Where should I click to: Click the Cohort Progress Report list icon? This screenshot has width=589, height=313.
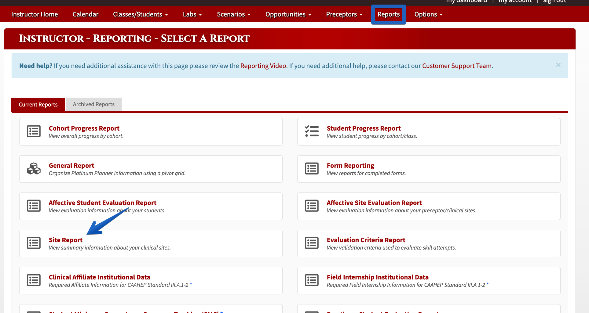click(x=34, y=131)
